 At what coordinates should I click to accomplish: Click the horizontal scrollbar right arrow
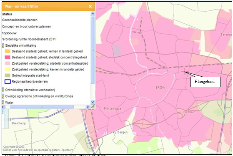[x=88, y=107]
